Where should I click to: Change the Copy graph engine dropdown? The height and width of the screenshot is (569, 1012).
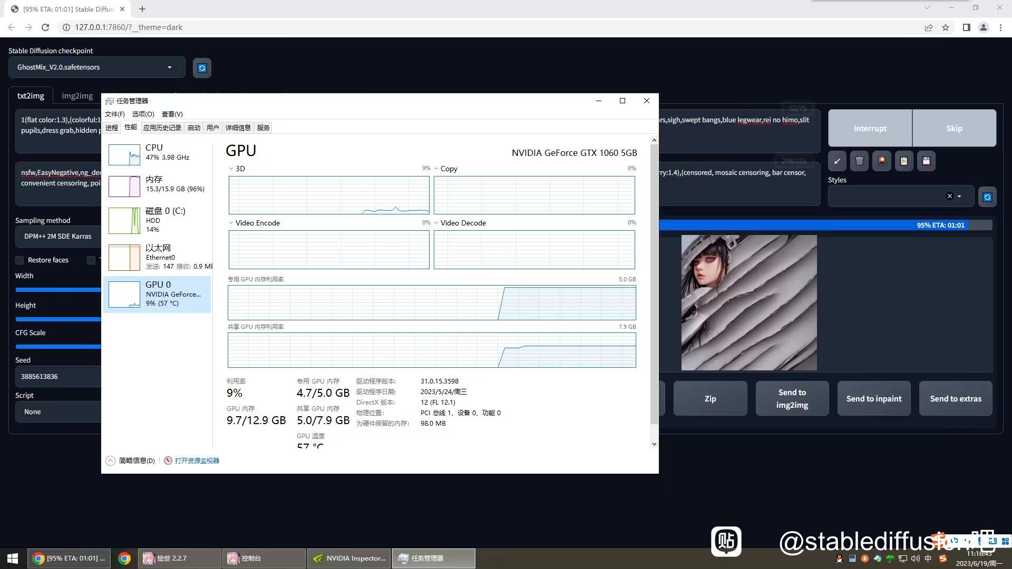436,169
